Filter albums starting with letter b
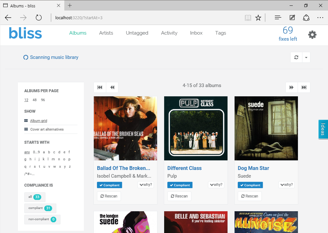The image size is (328, 233). (x=49, y=152)
